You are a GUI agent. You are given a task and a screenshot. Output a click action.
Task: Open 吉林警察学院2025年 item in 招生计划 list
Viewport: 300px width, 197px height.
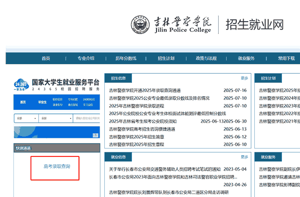tap(279, 90)
